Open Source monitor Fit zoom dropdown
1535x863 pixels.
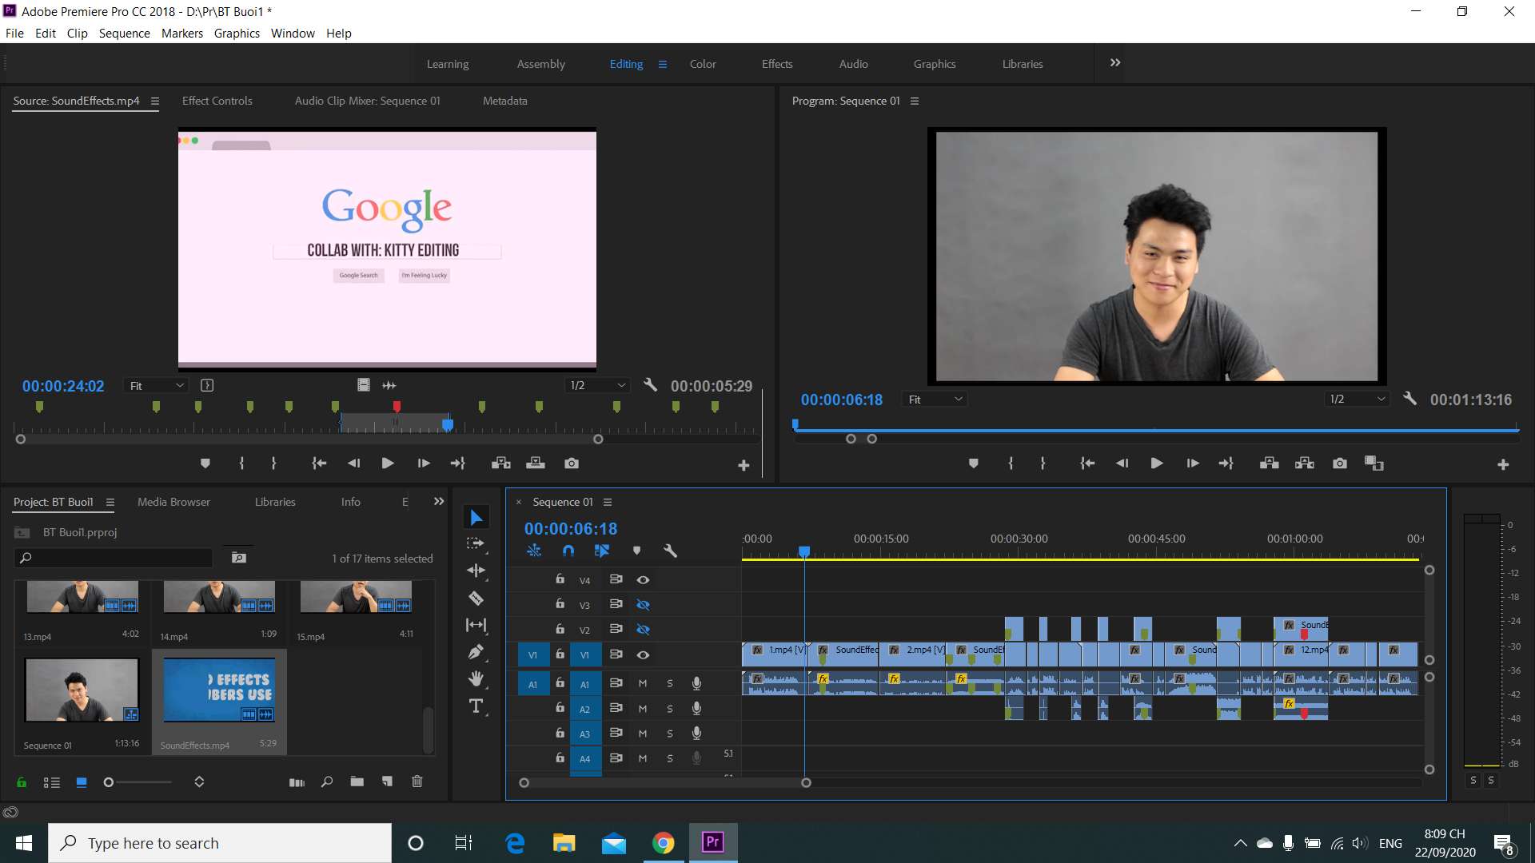(156, 386)
